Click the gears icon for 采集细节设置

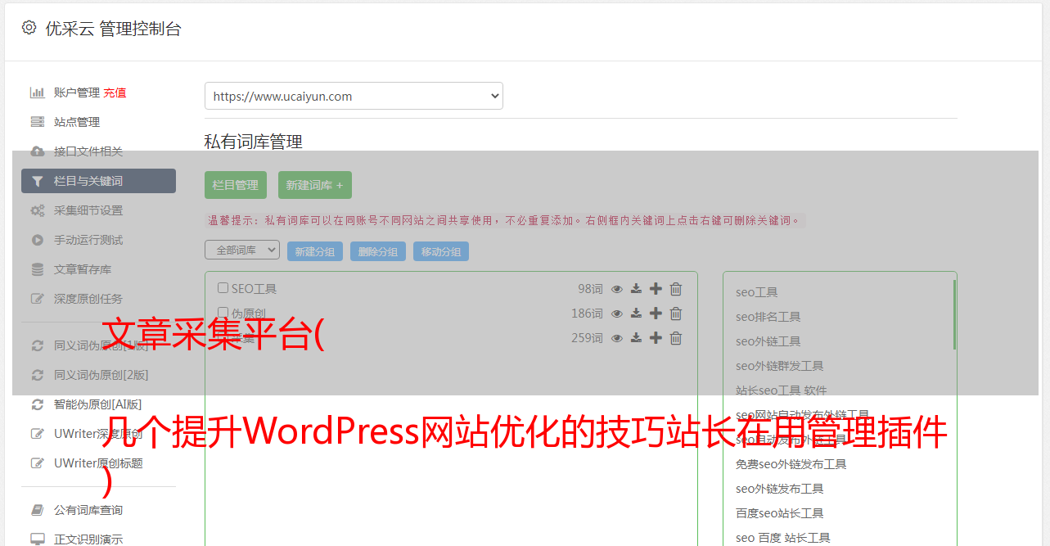pyautogui.click(x=37, y=210)
